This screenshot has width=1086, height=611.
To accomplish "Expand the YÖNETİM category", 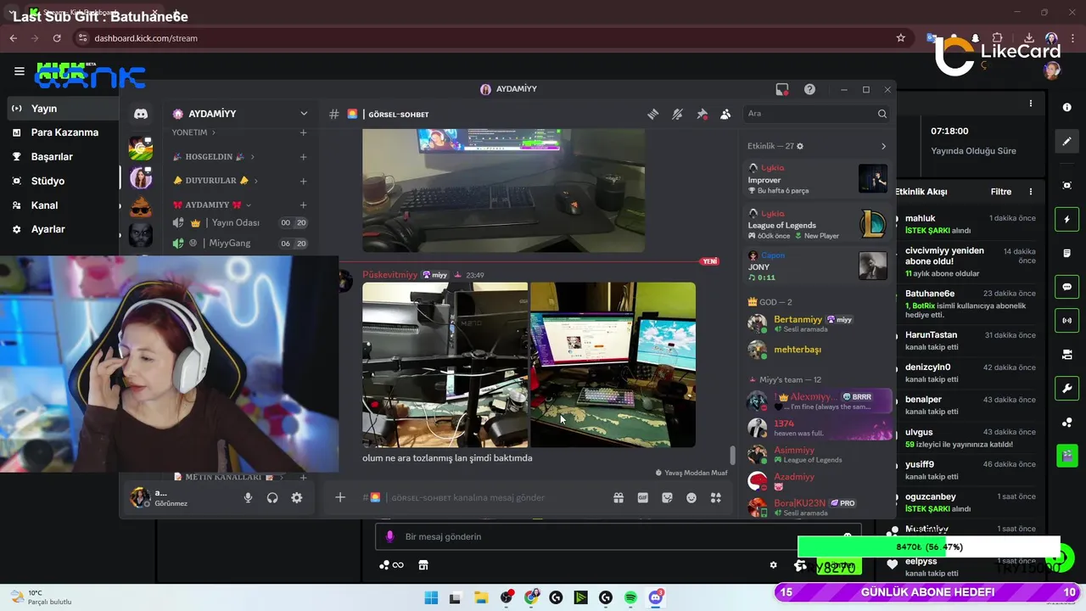I will pyautogui.click(x=193, y=132).
